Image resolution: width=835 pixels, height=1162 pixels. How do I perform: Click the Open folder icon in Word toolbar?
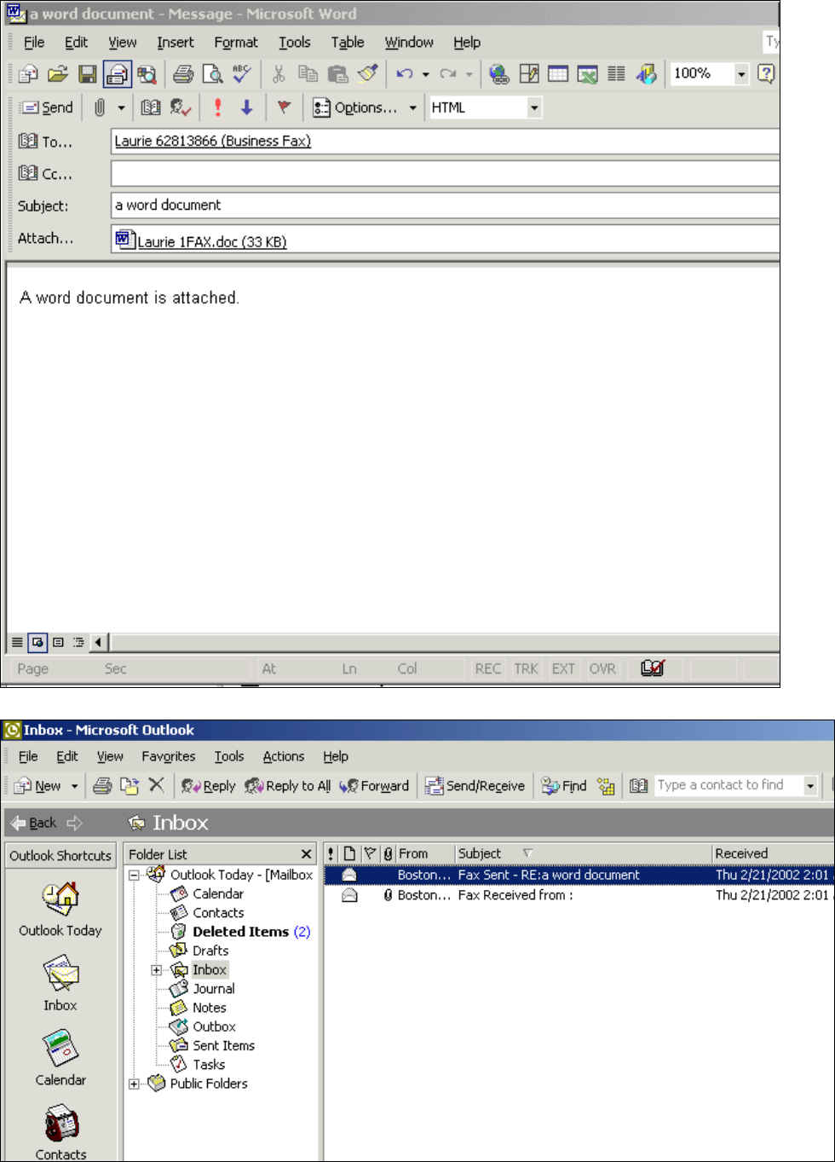(58, 74)
